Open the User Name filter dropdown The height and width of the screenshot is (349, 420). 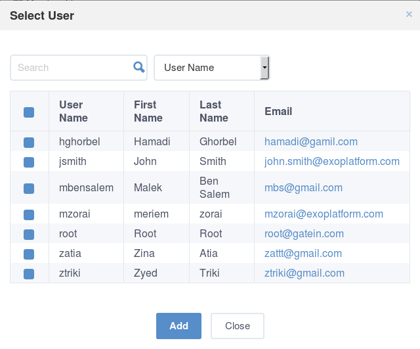(211, 68)
